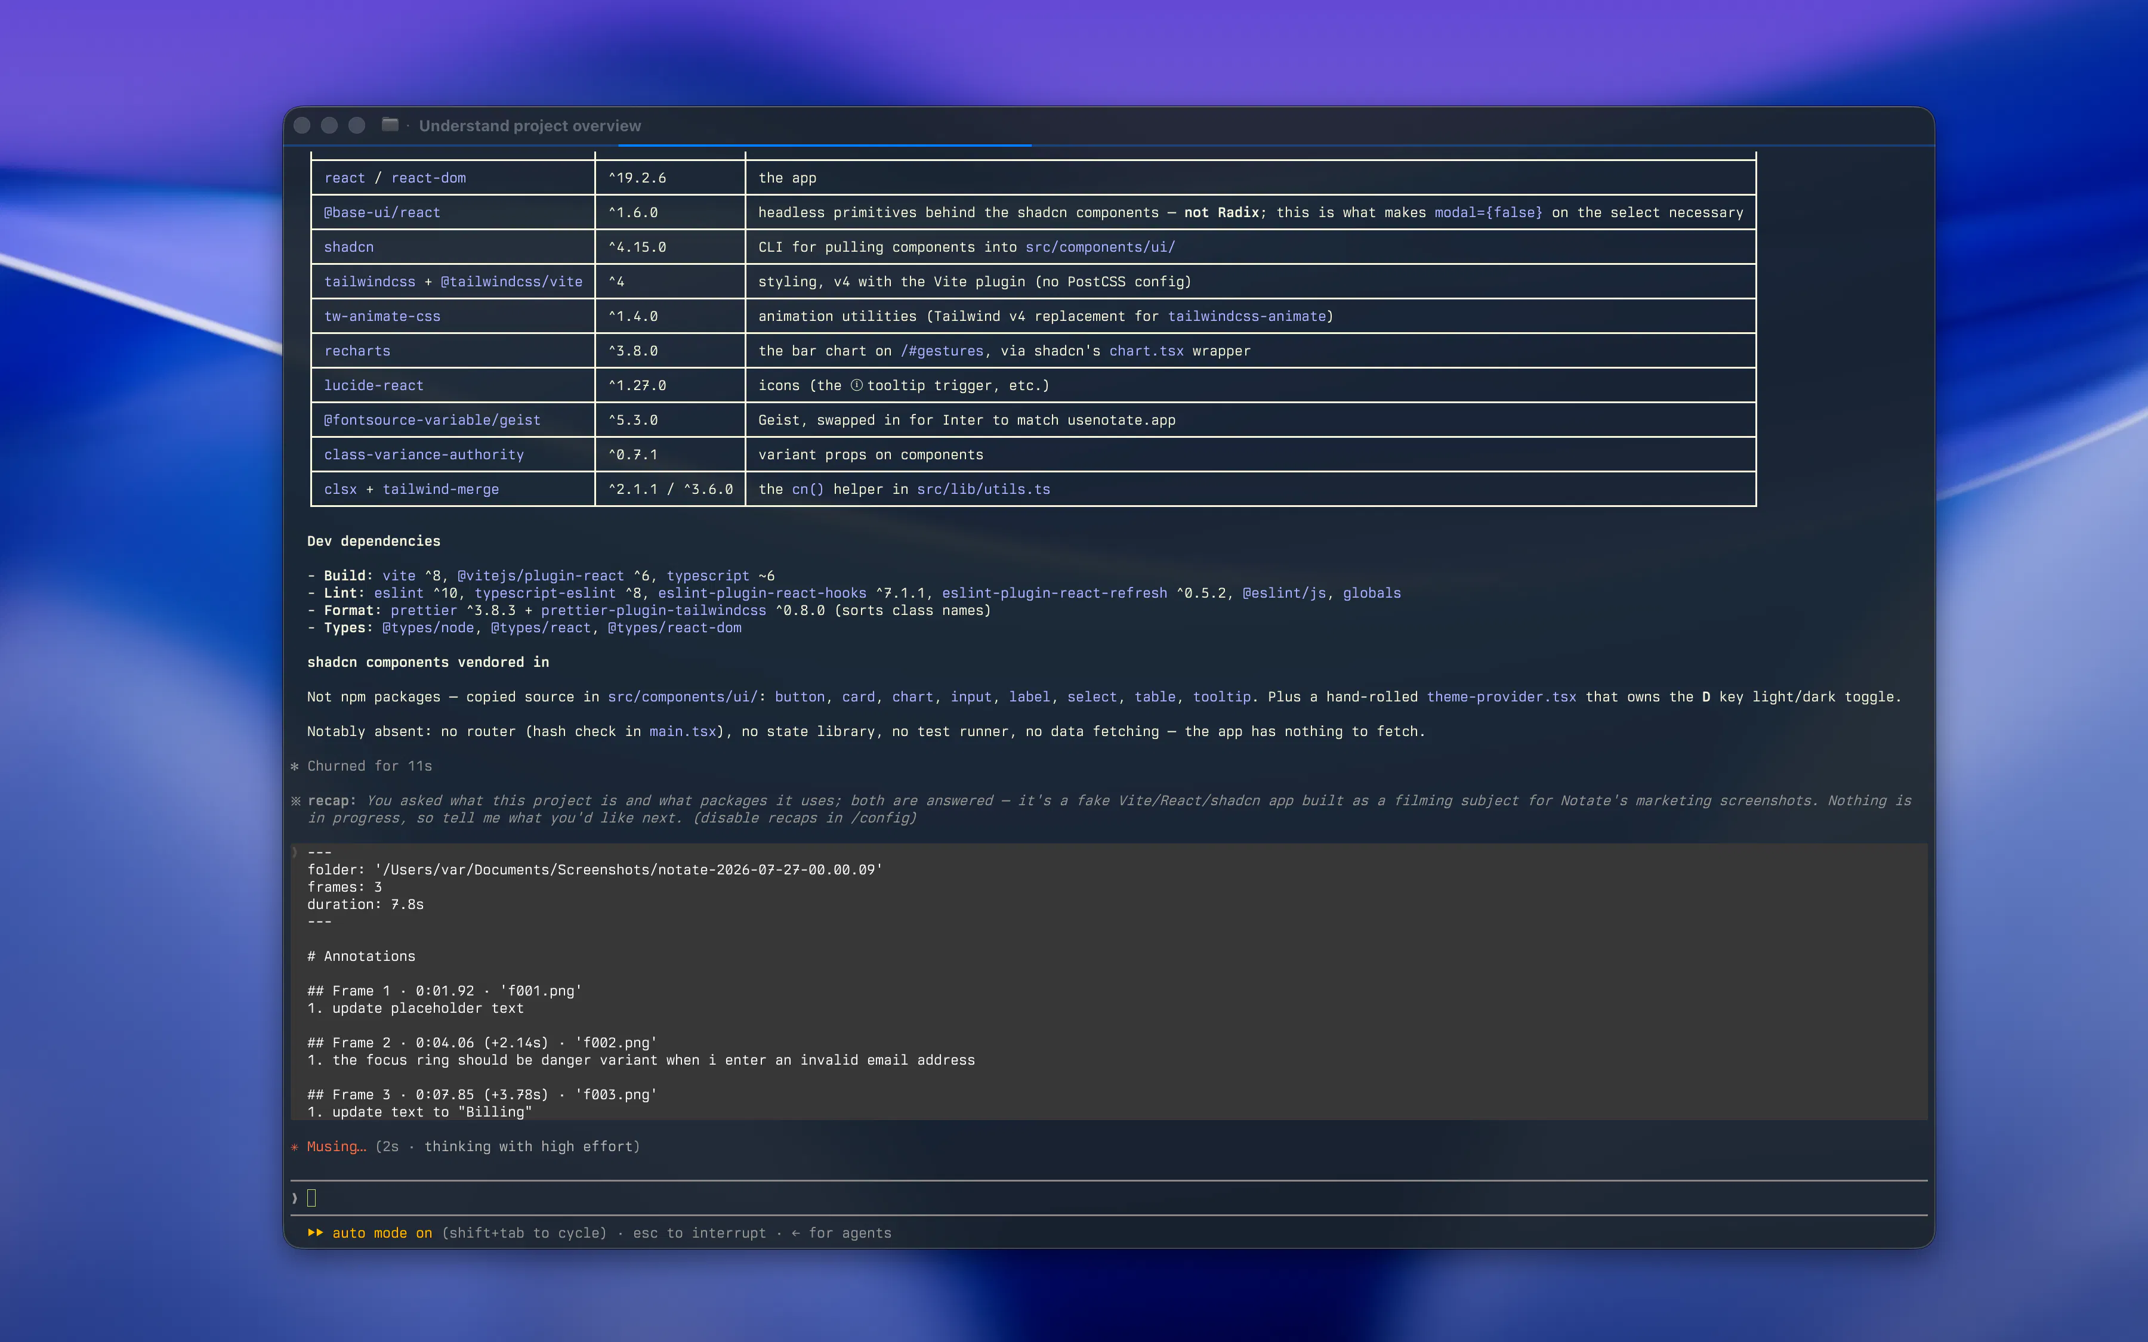The width and height of the screenshot is (2148, 1342).
Task: Click the 'Frame 3 · 0:07.85' heading
Action: tap(482, 1094)
